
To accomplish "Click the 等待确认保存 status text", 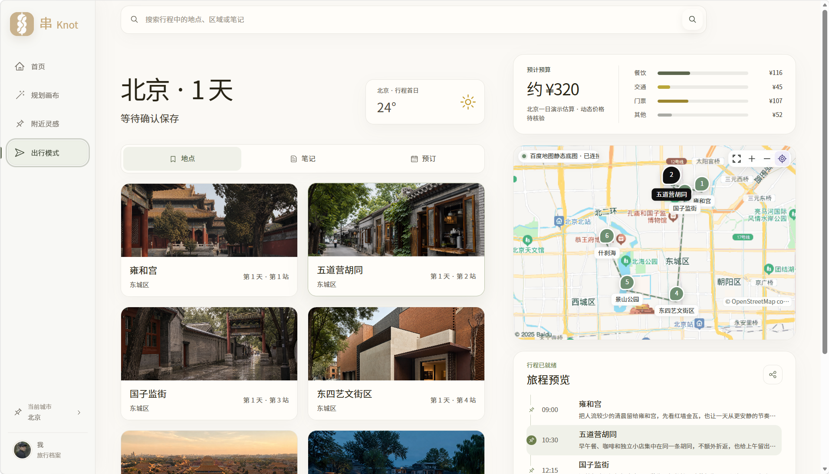I will click(x=150, y=119).
